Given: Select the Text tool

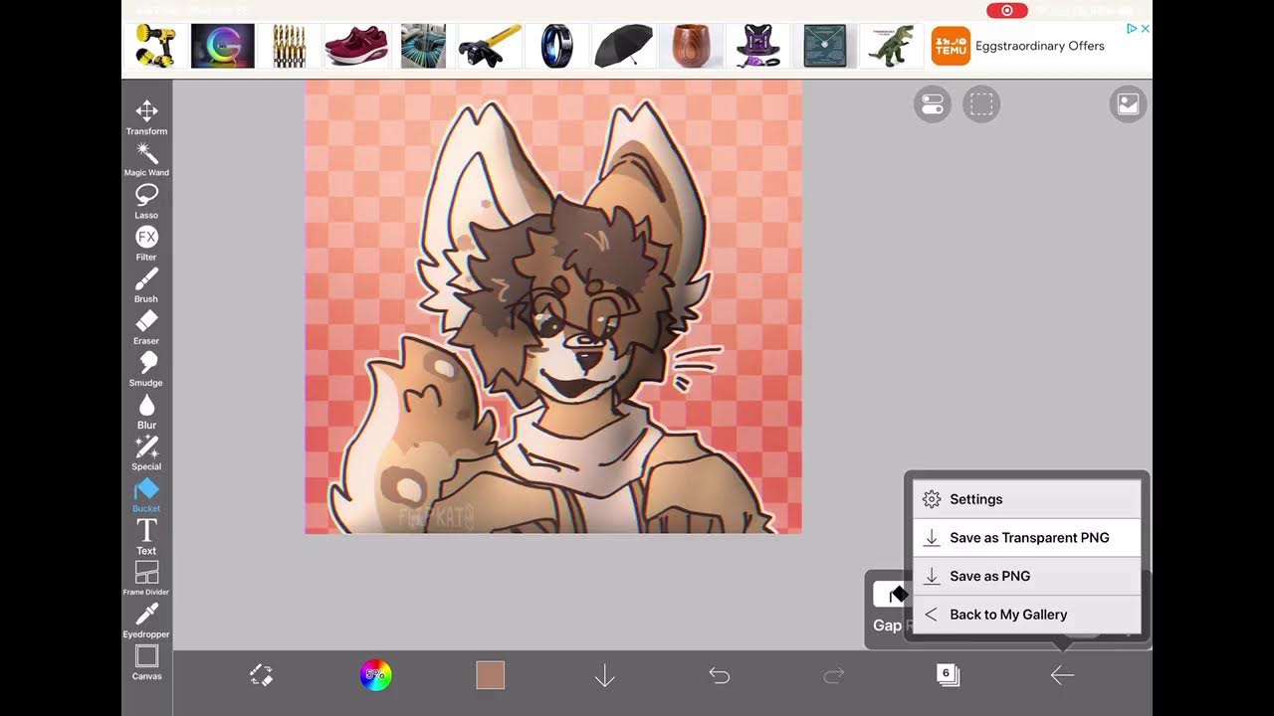Looking at the screenshot, I should (146, 537).
